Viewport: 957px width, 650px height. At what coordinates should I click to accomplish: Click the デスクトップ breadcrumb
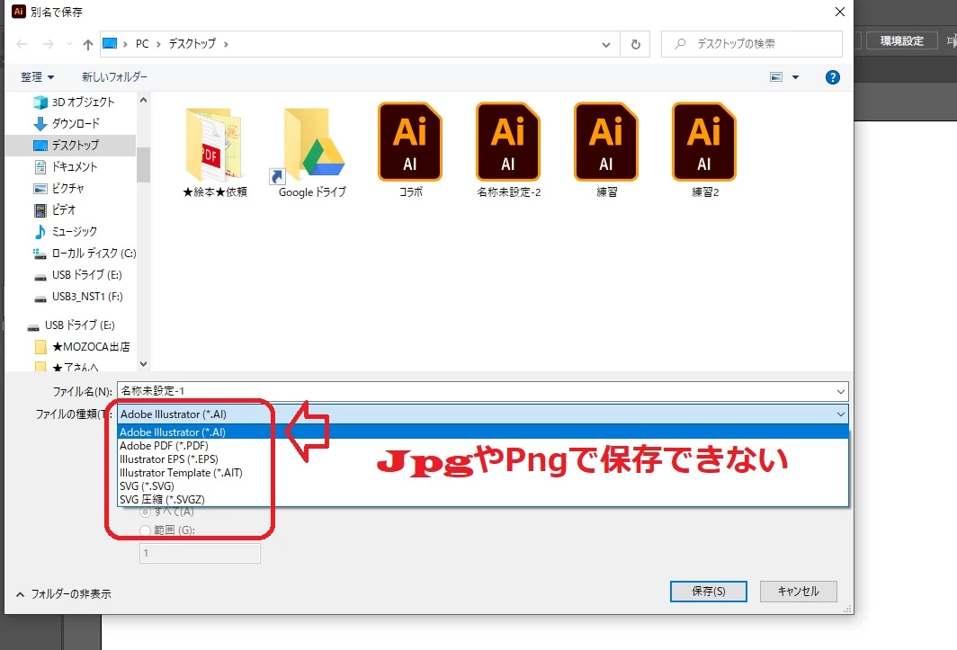192,44
